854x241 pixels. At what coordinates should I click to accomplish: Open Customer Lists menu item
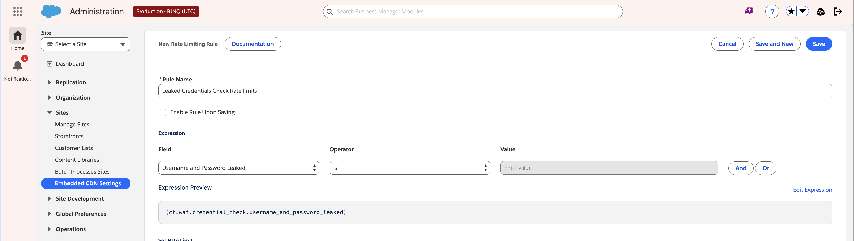coord(74,148)
